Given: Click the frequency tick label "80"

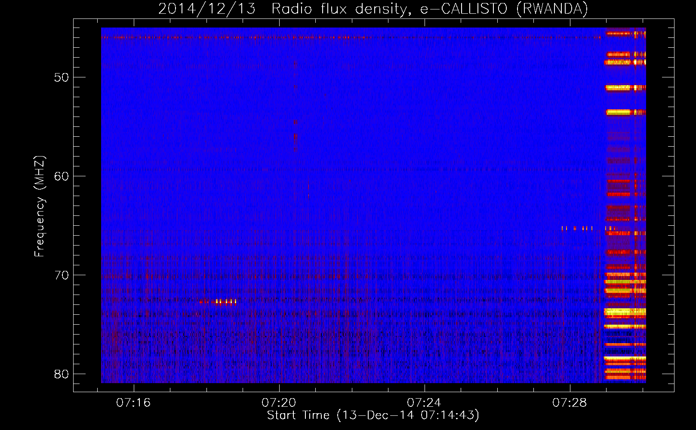Looking at the screenshot, I should (x=62, y=374).
